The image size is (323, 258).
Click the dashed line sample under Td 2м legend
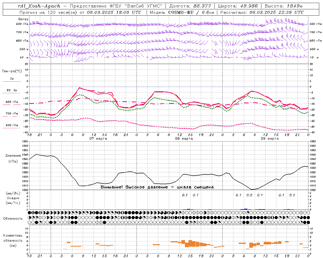(11, 93)
